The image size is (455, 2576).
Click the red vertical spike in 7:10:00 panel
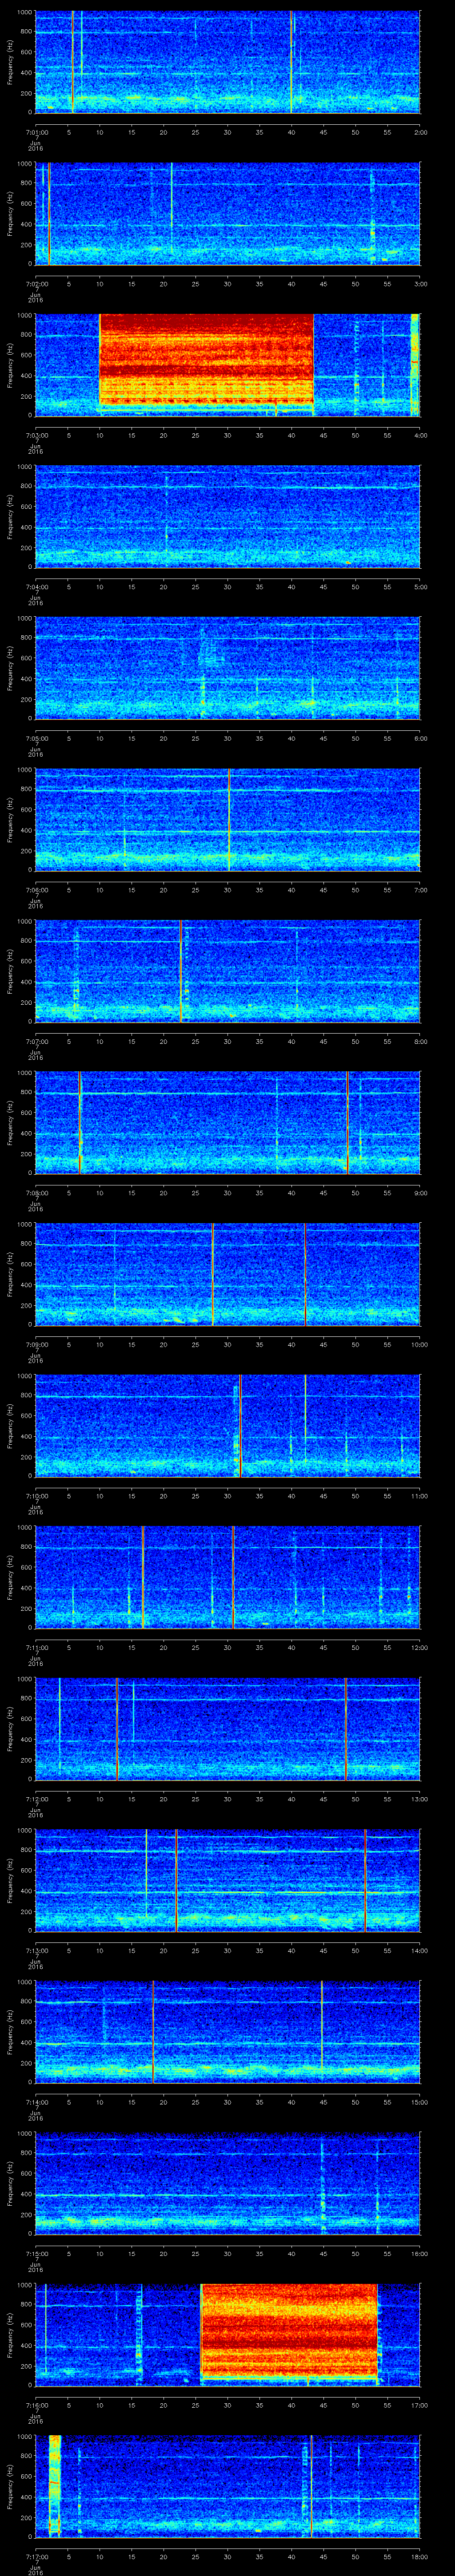(241, 1425)
